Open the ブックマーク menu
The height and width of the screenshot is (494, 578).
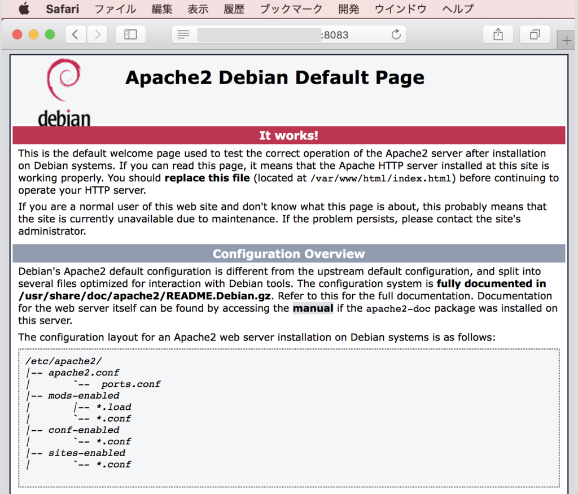[291, 8]
